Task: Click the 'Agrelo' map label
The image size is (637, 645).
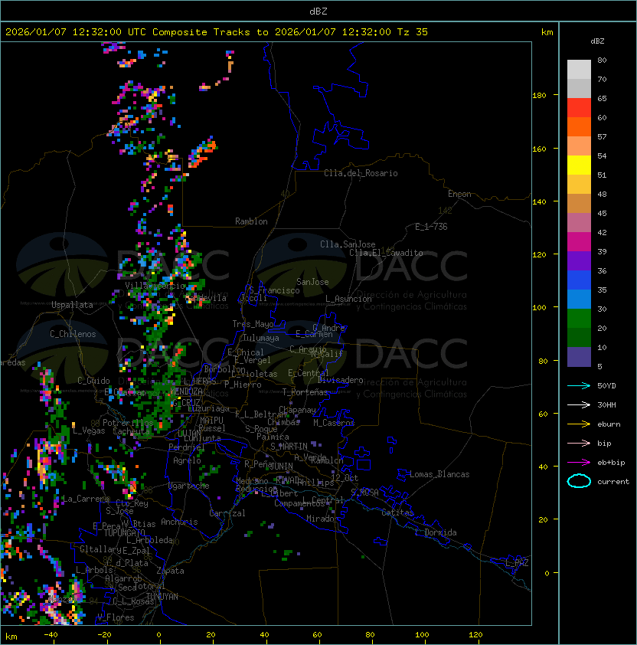Action: point(187,460)
